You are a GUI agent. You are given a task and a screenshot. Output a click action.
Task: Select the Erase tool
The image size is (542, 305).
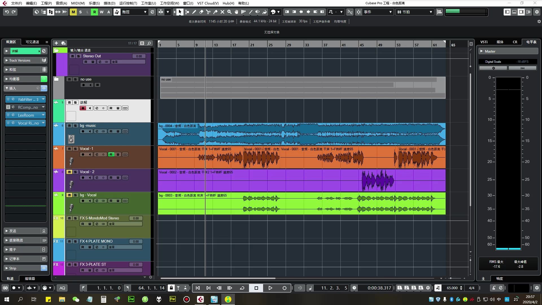coord(201,12)
